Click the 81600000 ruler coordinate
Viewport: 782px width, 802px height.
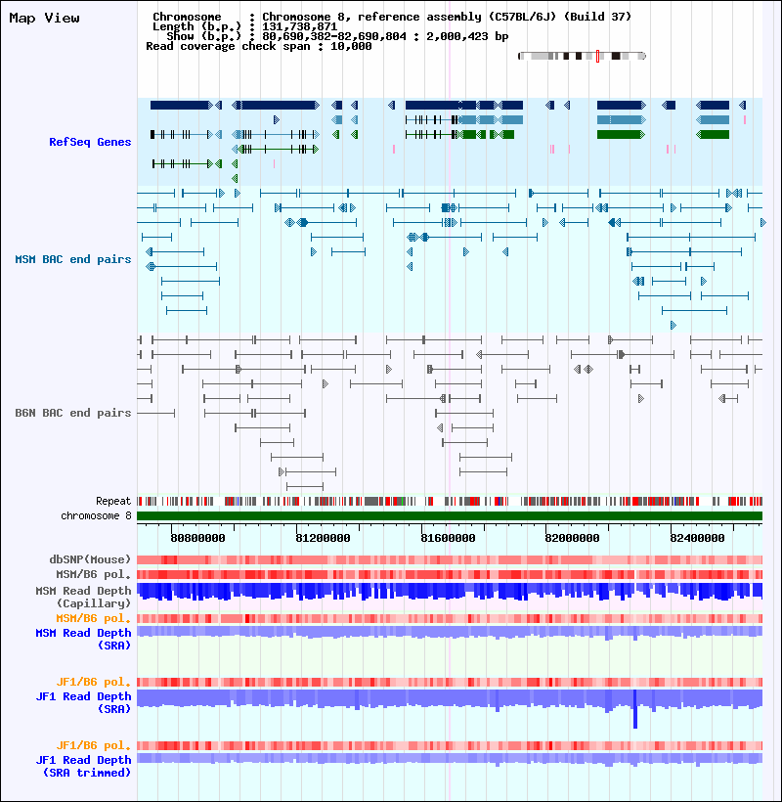click(449, 538)
